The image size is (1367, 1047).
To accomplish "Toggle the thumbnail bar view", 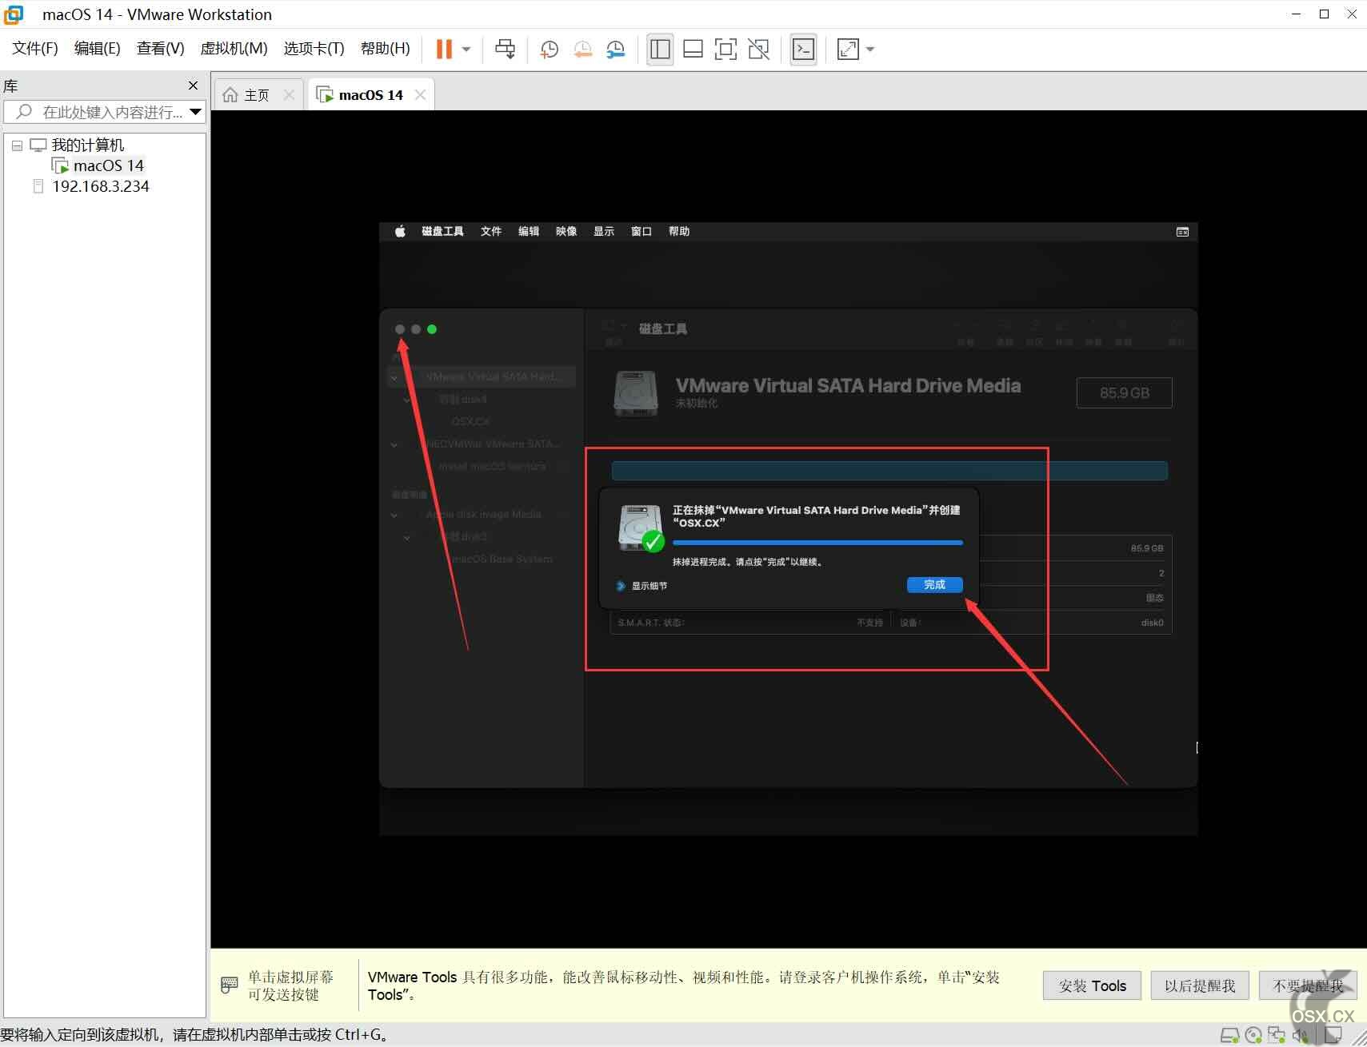I will (x=693, y=49).
